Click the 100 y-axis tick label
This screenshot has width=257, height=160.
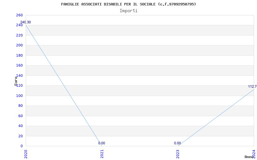tap(19, 96)
